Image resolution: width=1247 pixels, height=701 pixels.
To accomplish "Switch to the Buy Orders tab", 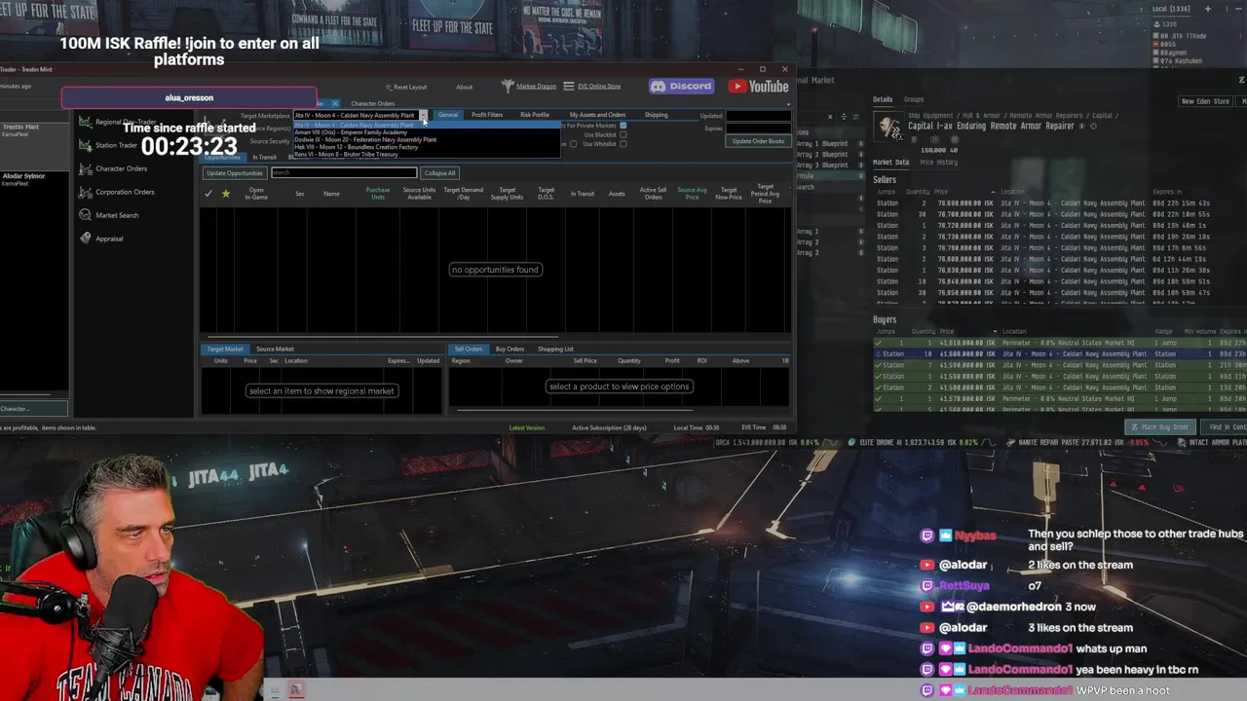I will point(510,349).
